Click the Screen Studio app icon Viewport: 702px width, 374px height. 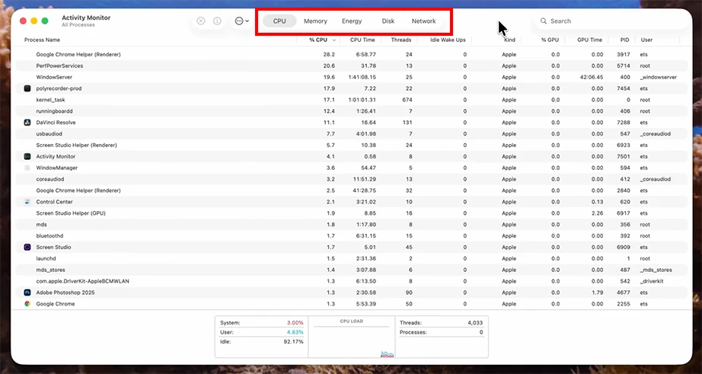27,248
